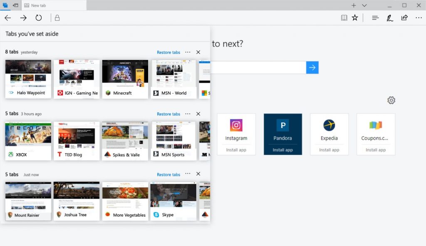The height and width of the screenshot is (246, 426).
Task: Open more options for 8 tabs group
Action: tap(188, 52)
